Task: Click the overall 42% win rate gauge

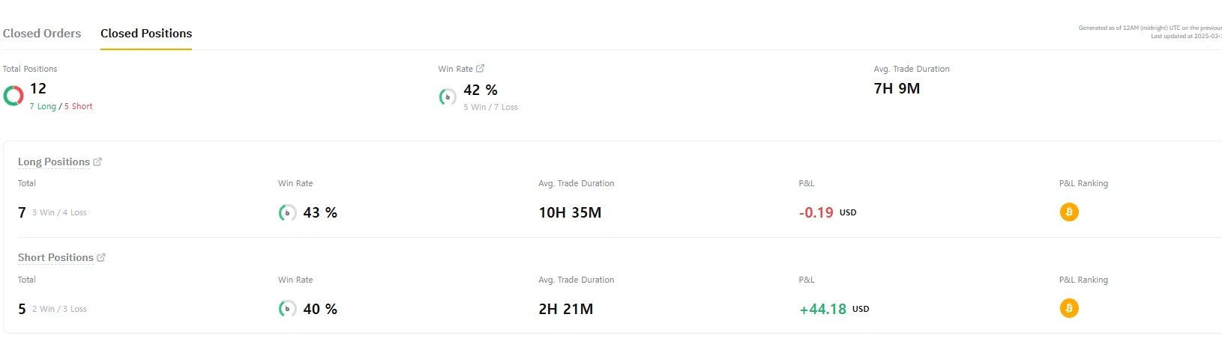Action: click(448, 97)
